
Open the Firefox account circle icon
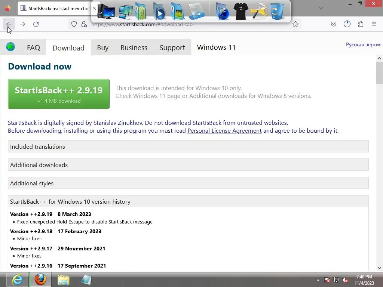coord(347,24)
